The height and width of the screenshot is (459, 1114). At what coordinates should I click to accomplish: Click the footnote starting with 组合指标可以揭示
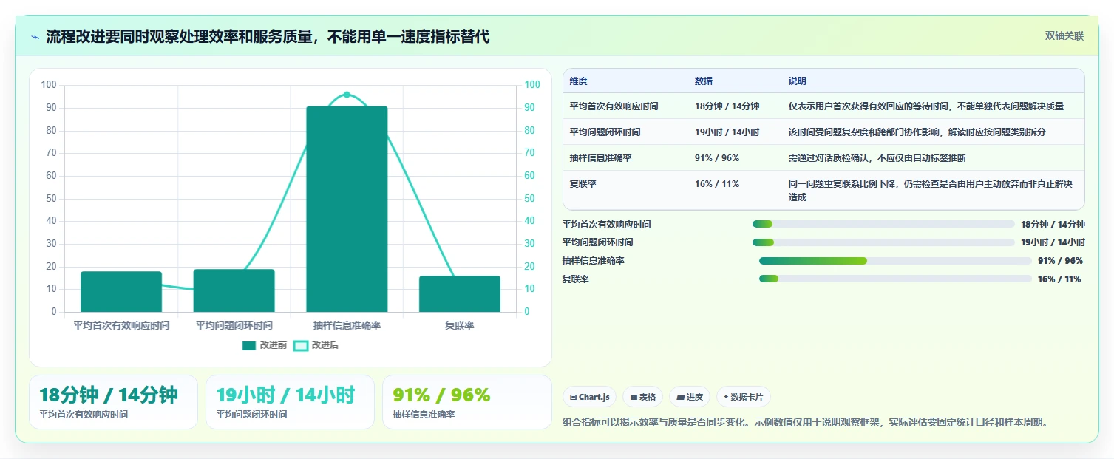[x=806, y=423]
